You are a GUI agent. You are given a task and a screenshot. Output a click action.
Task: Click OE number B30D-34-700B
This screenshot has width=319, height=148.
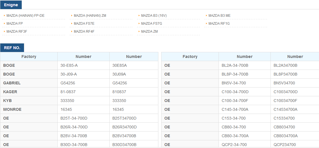(x=74, y=145)
